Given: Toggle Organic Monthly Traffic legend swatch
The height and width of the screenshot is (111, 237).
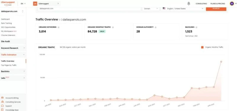Looking at the screenshot, I should point(202,47).
